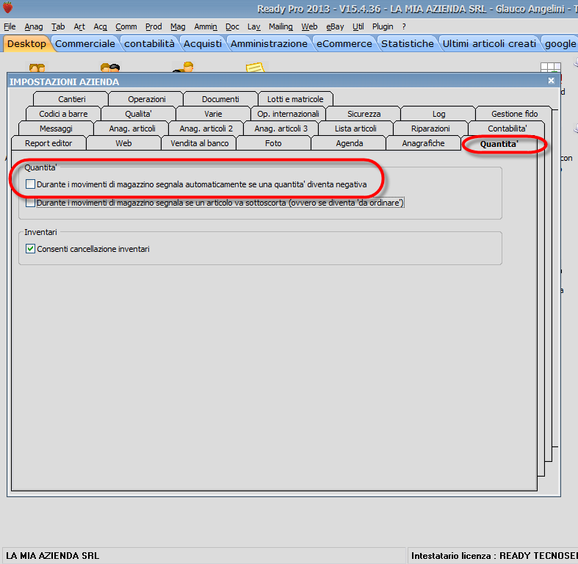Select the Gestione fido tab
Image resolution: width=578 pixels, height=564 pixels.
[514, 114]
